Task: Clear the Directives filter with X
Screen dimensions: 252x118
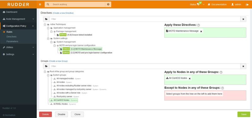Action: (x=243, y=19)
